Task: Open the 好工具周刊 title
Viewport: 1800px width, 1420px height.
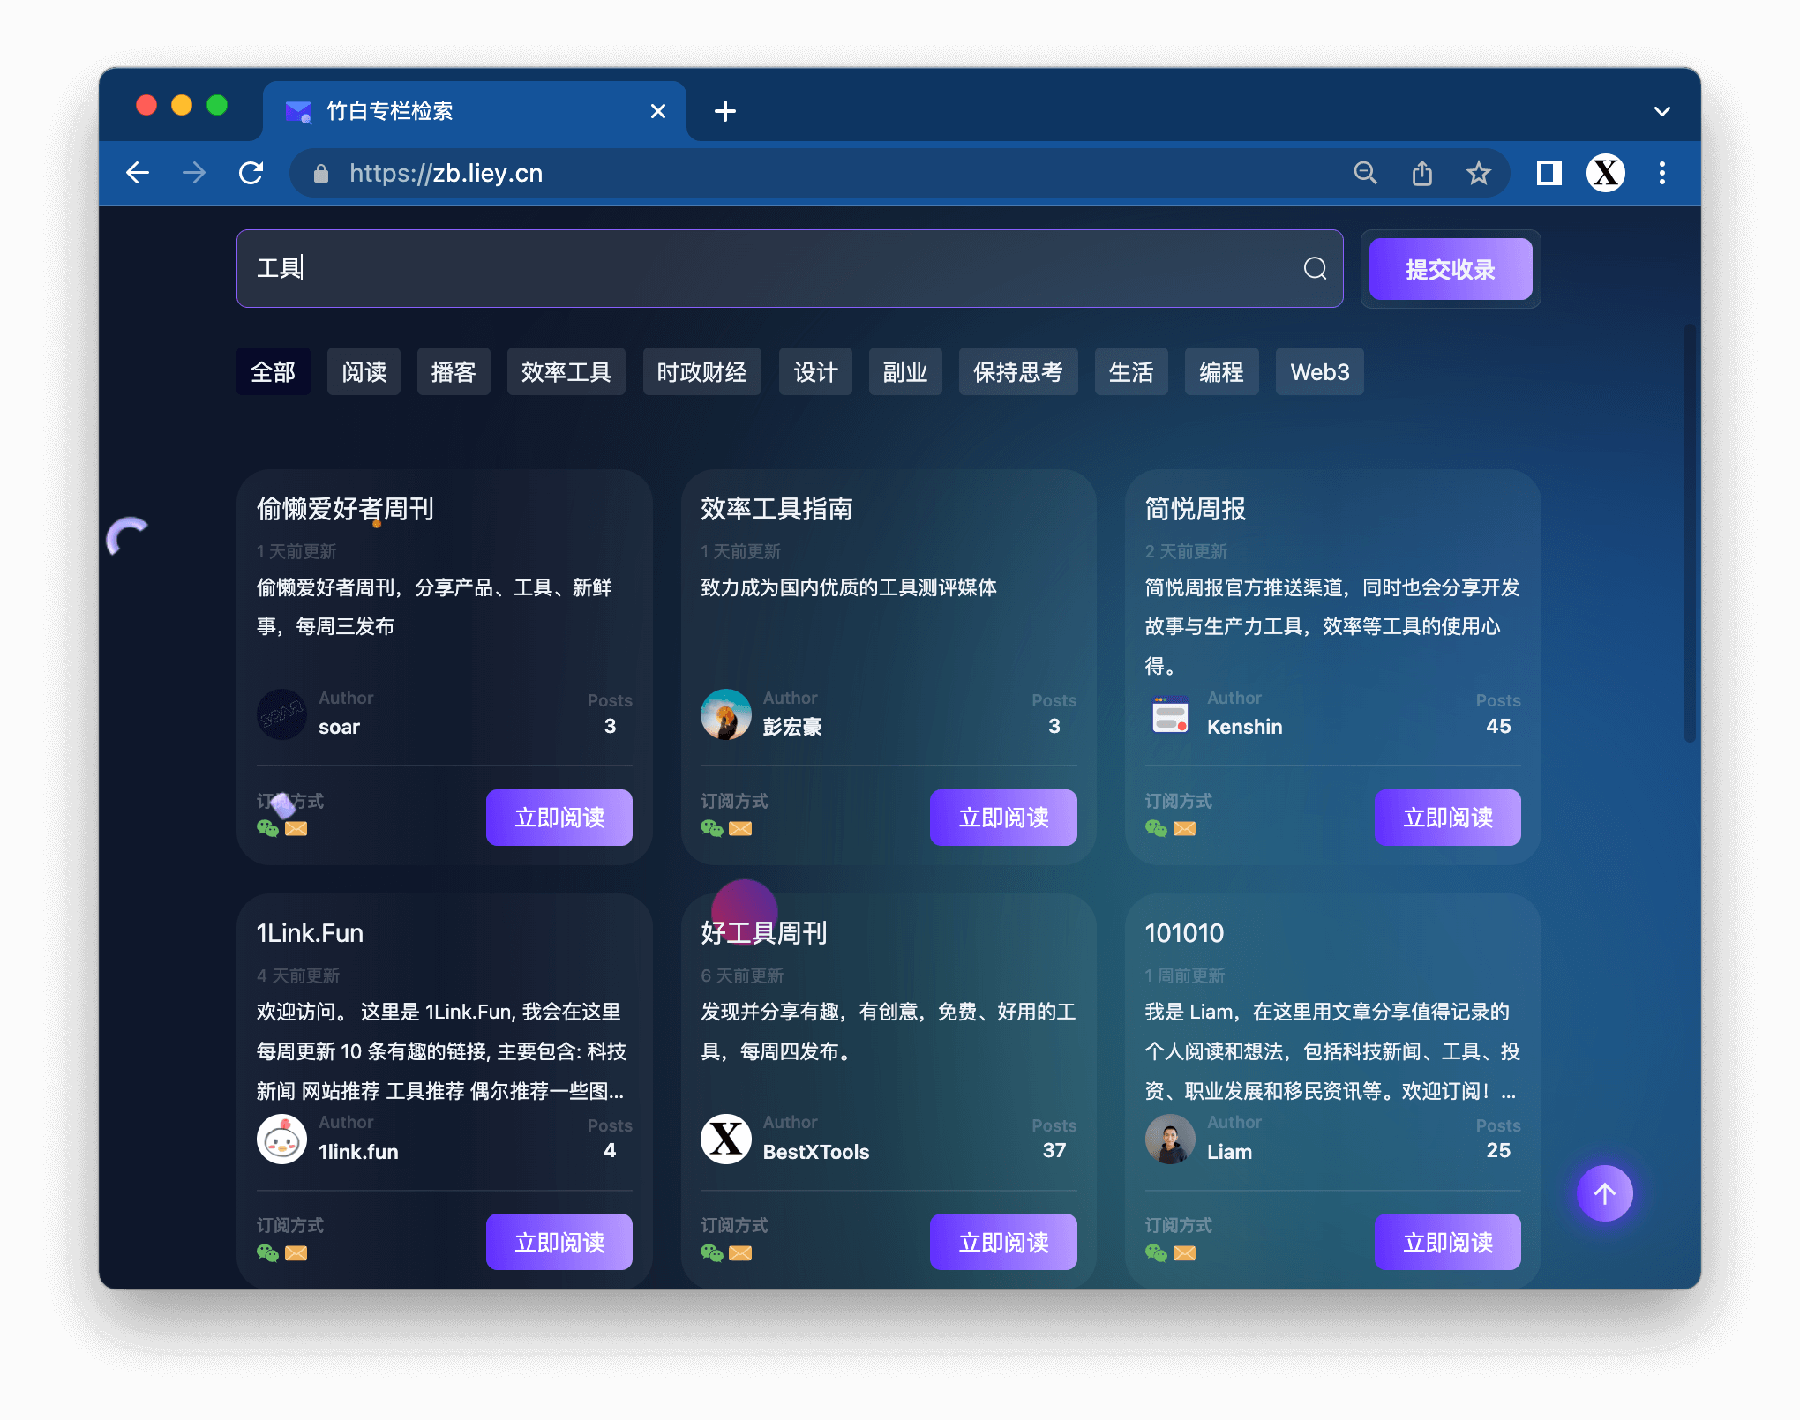Action: (764, 933)
